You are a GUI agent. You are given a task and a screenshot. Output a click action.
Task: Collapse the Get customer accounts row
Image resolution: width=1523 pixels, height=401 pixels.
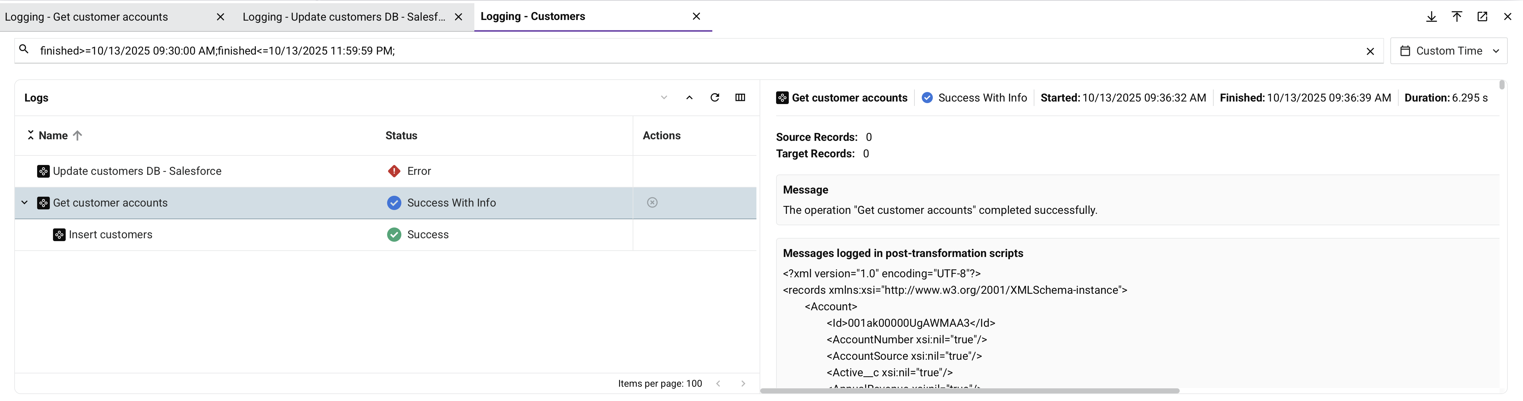[x=24, y=203]
